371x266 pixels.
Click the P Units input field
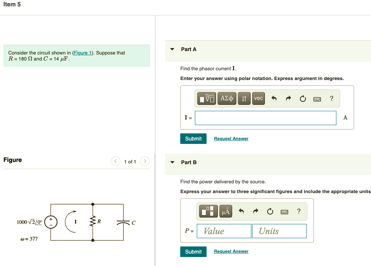click(x=279, y=231)
